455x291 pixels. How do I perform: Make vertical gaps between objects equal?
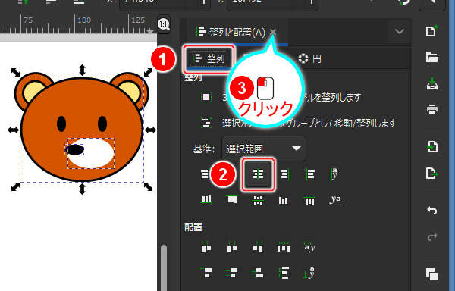(x=284, y=273)
